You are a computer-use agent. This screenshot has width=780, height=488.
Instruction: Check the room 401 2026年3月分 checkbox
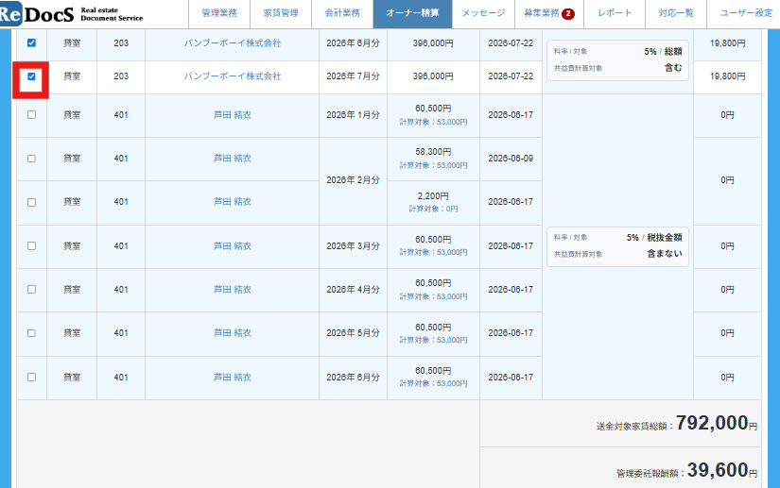coord(31,245)
